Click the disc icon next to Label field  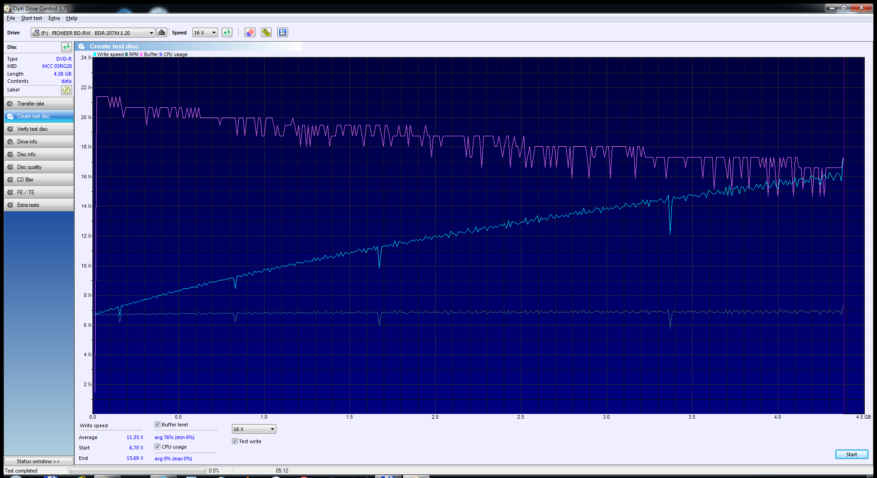point(67,90)
